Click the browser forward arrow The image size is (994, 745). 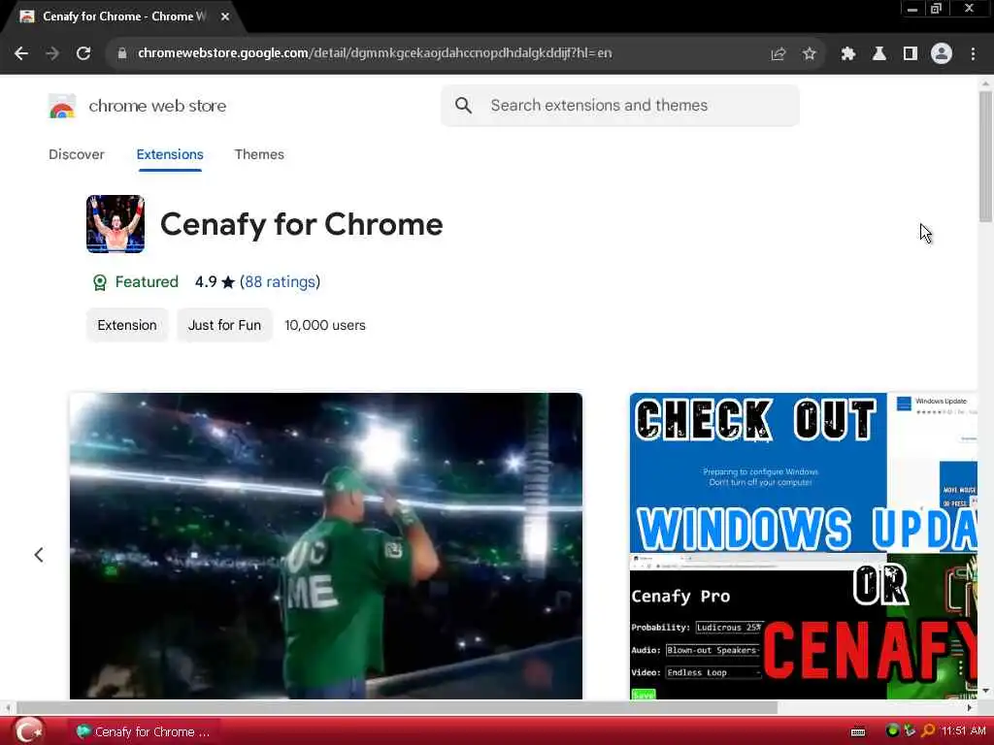pos(52,54)
